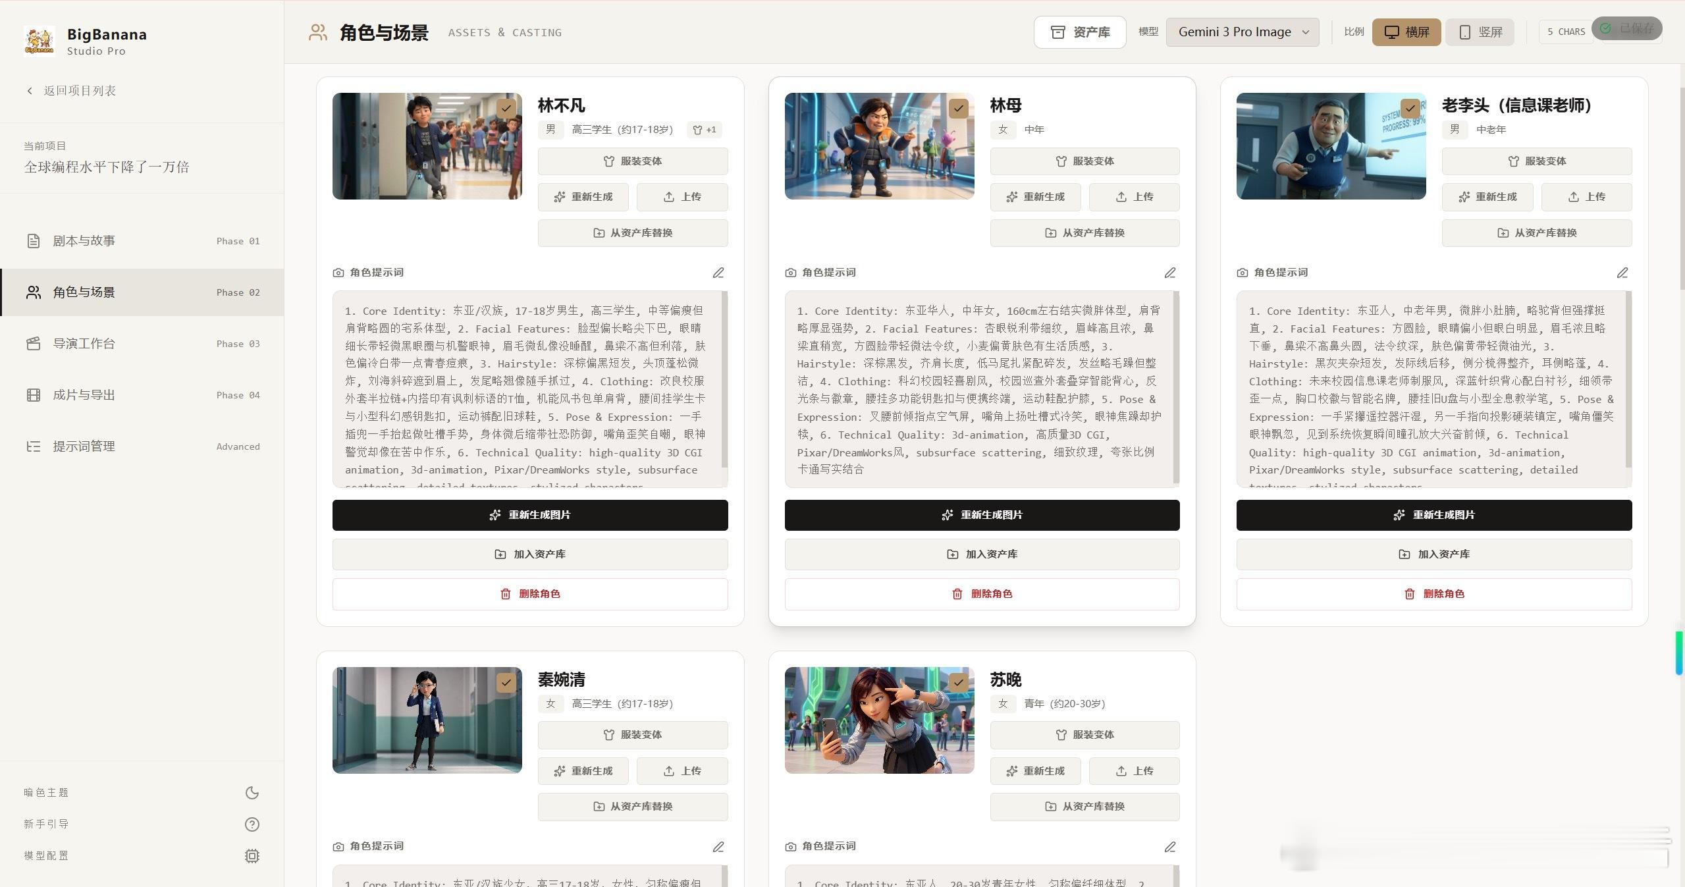Toggle dark theme moon icon

(x=252, y=793)
